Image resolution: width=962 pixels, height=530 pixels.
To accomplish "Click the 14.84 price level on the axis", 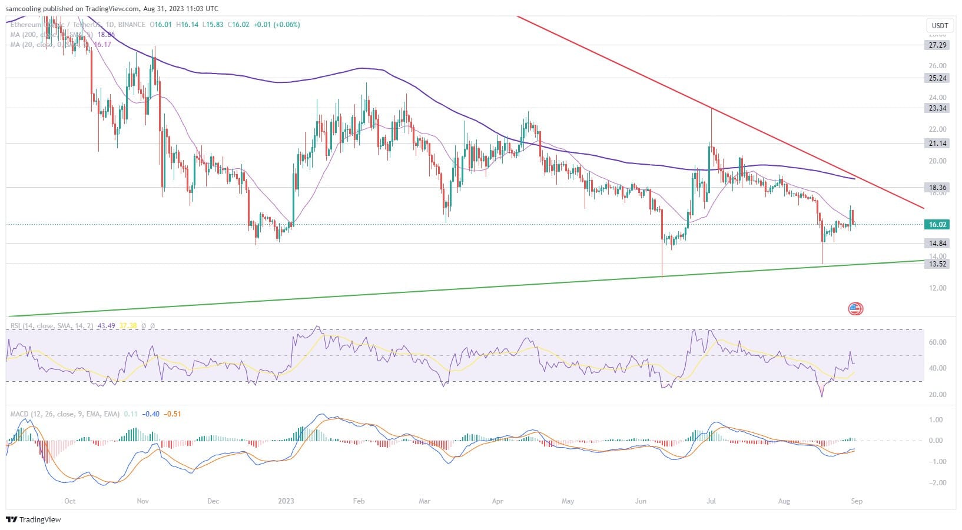I will tap(937, 243).
